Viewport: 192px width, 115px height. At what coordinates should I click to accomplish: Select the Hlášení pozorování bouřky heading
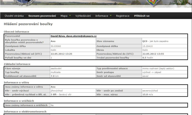28,24
